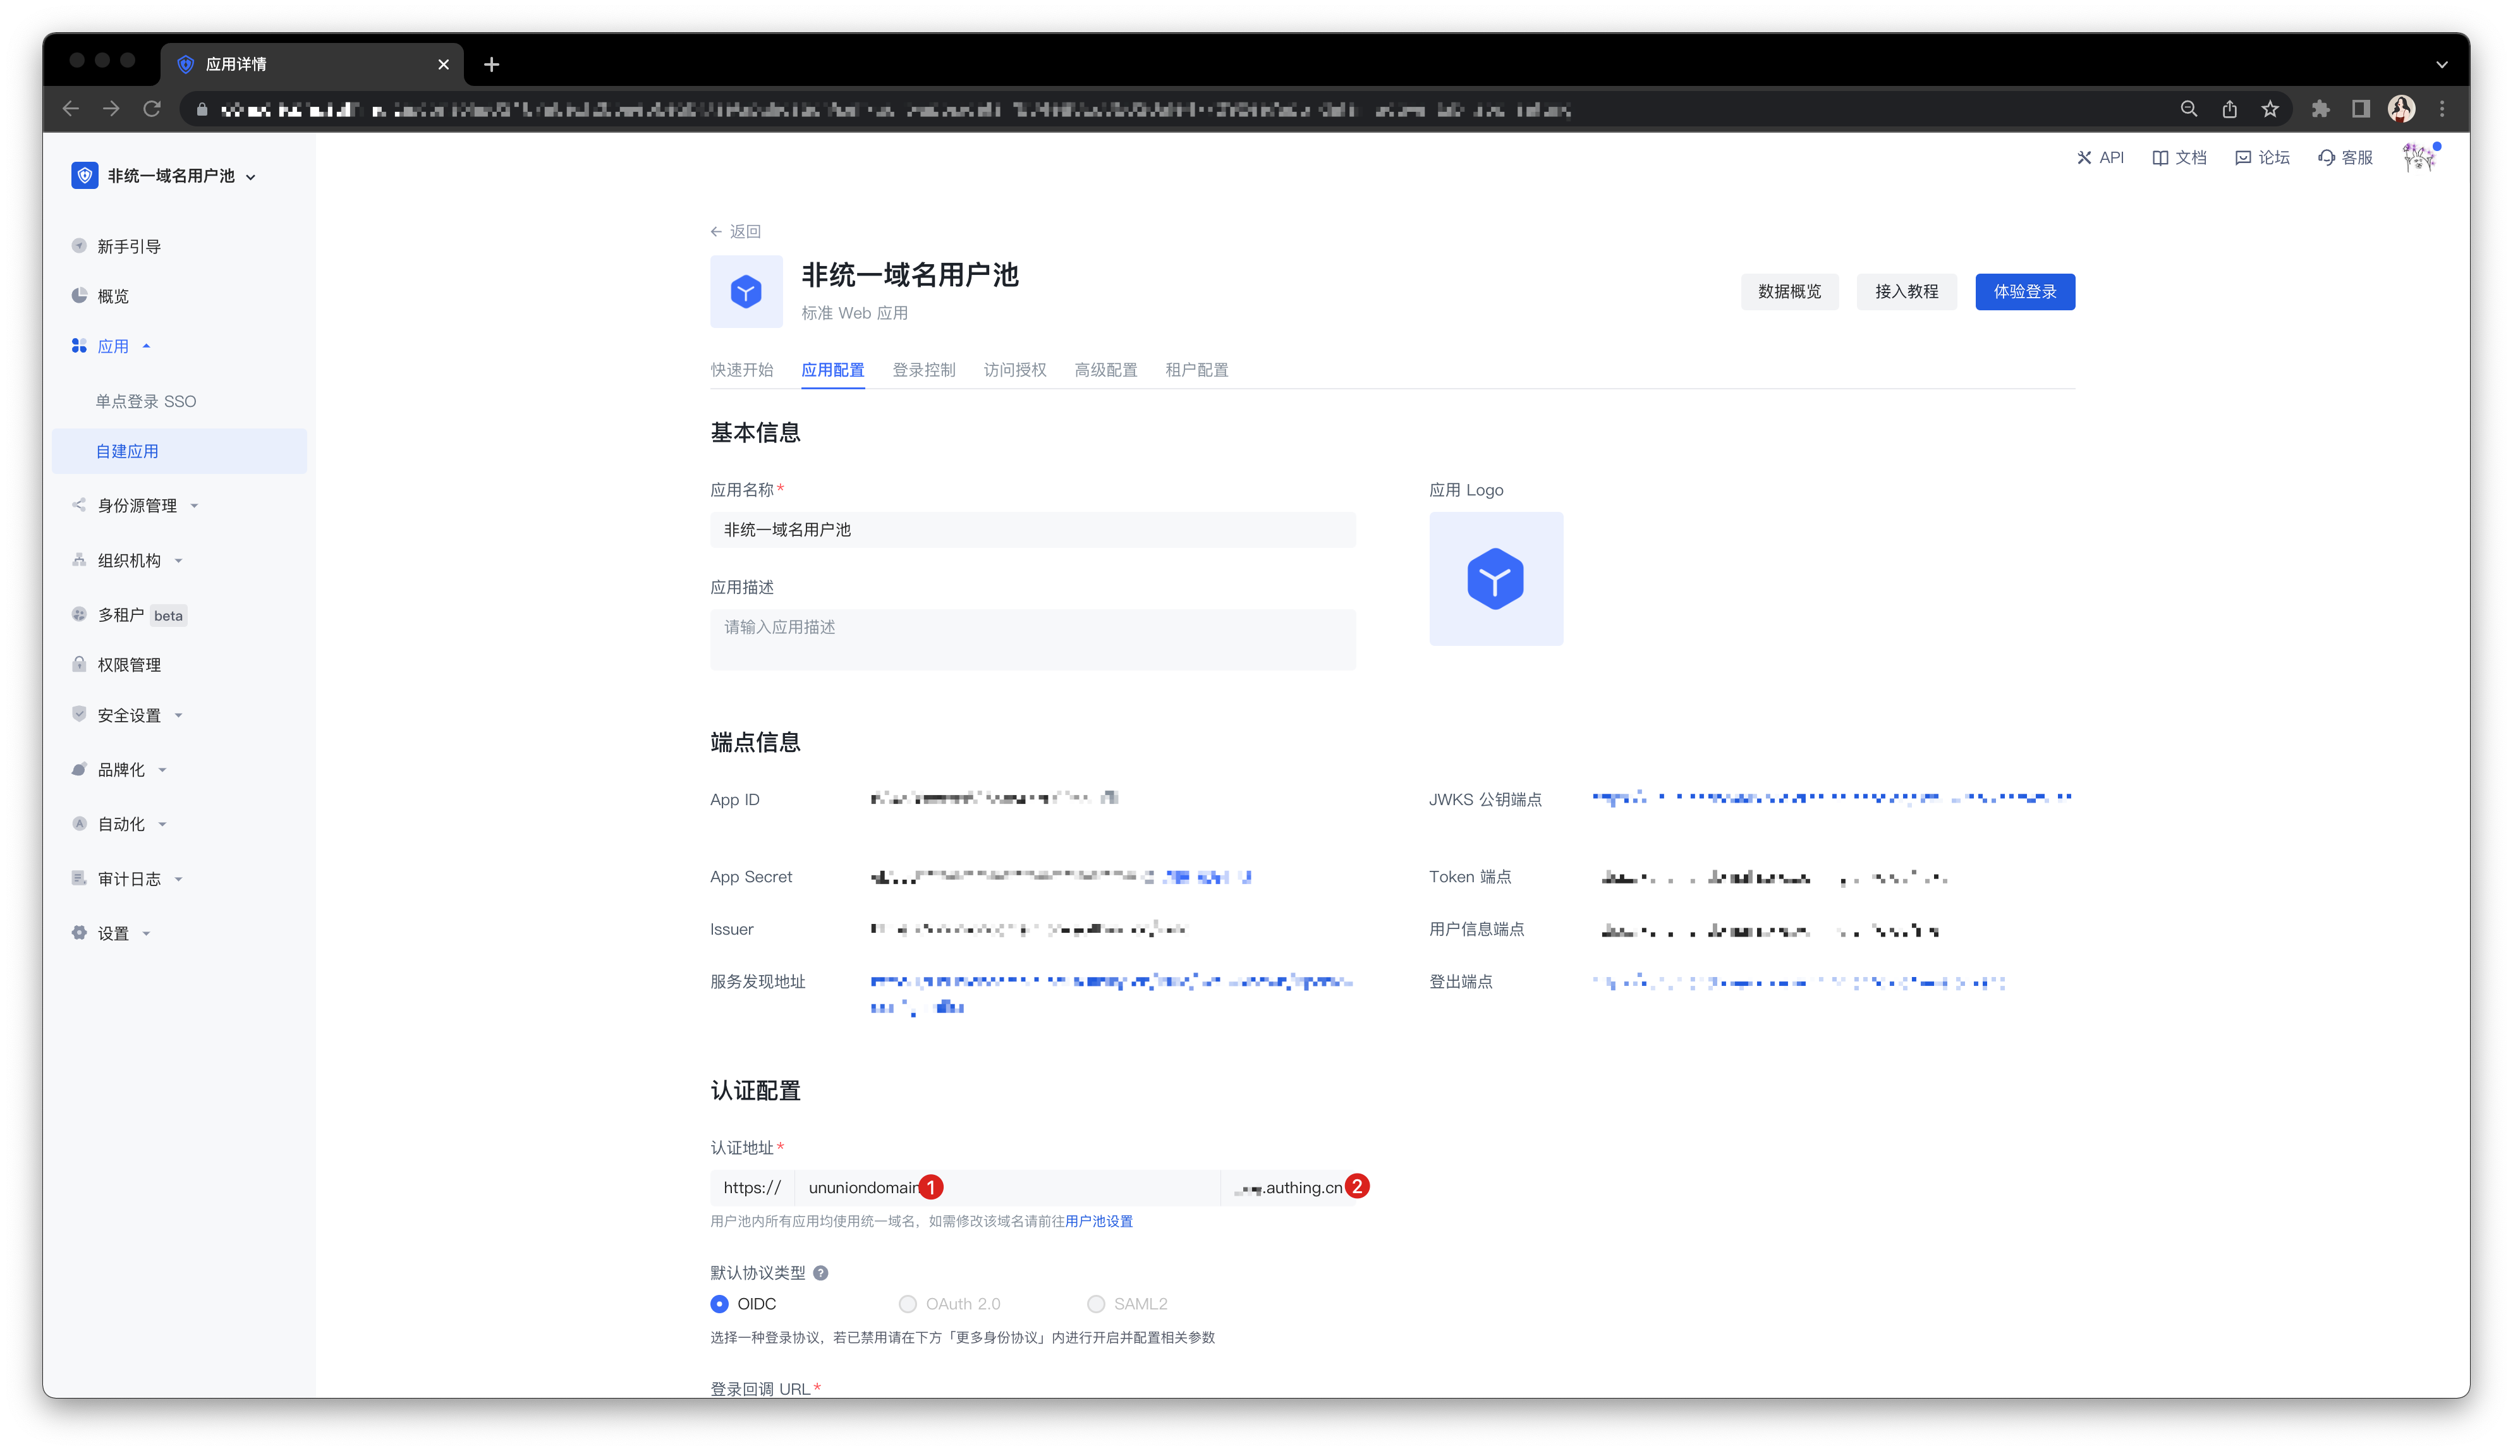
Task: Open the 用户池设置 link
Action: coord(1099,1221)
